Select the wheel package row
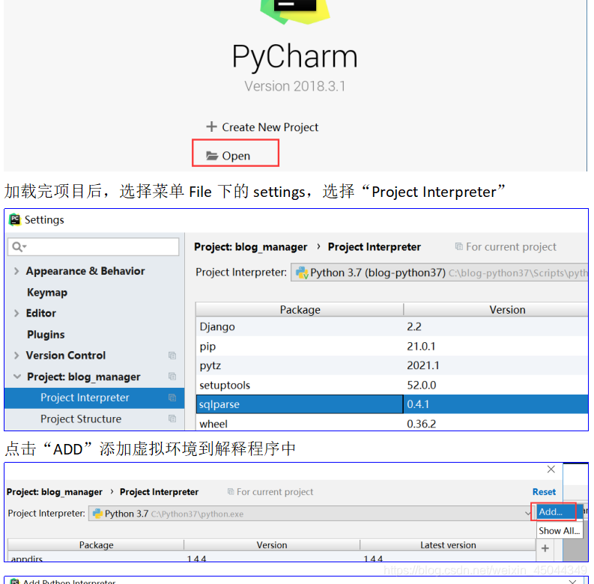 pos(392,423)
